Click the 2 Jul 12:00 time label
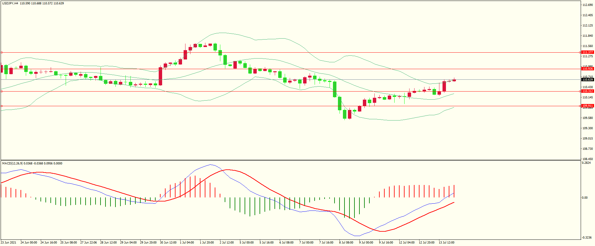The image size is (595, 246). point(227,243)
